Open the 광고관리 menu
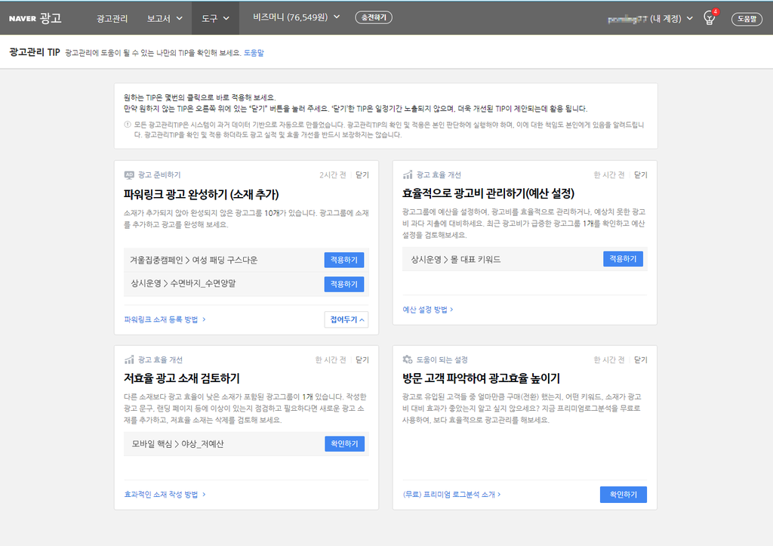Screen dimensions: 773x546 click(112, 18)
